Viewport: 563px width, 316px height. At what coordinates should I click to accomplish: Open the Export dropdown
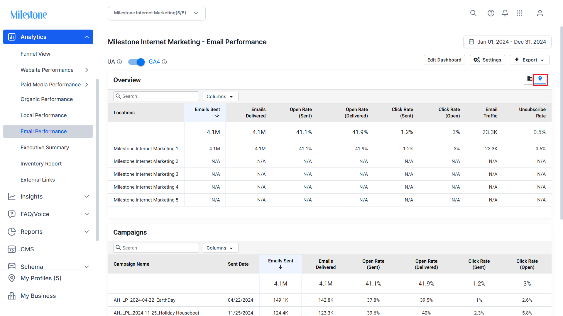(x=529, y=60)
